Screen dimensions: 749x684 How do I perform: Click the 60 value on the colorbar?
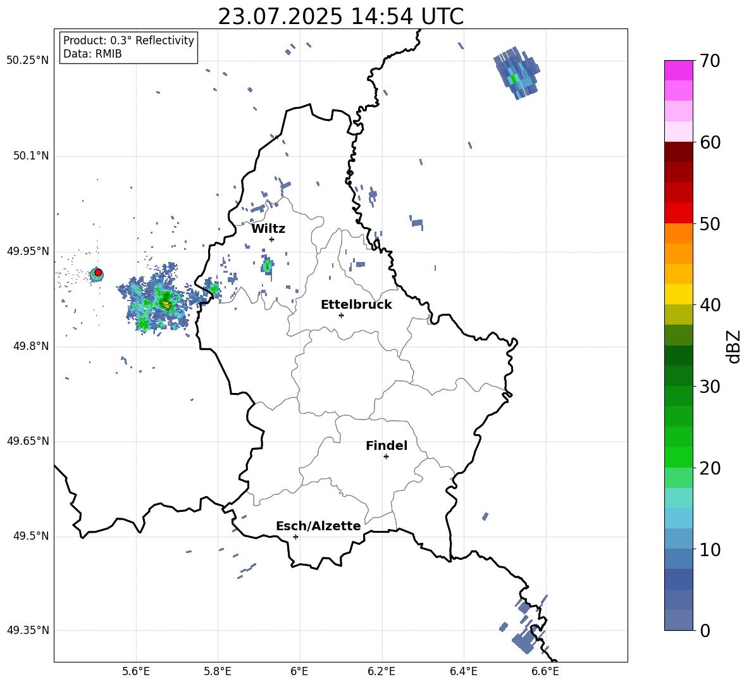710,142
